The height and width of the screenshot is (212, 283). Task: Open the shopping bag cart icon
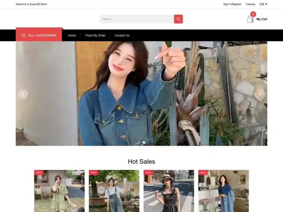(x=250, y=19)
